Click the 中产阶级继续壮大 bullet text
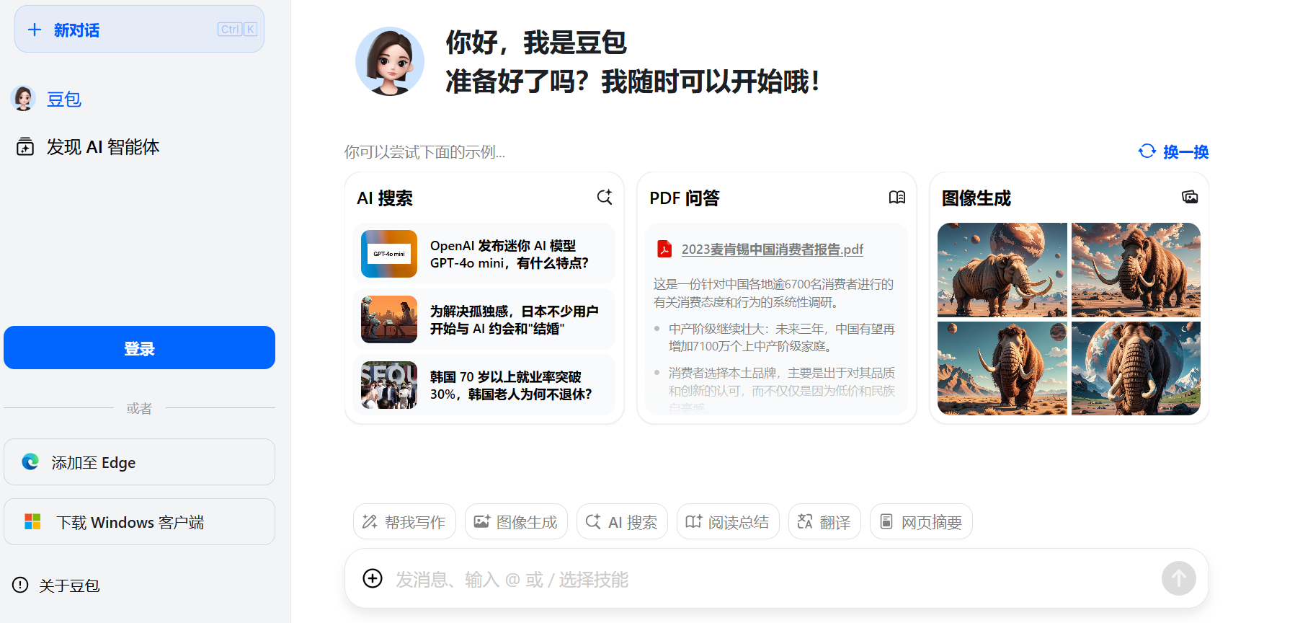1295x623 pixels. pyautogui.click(x=782, y=337)
